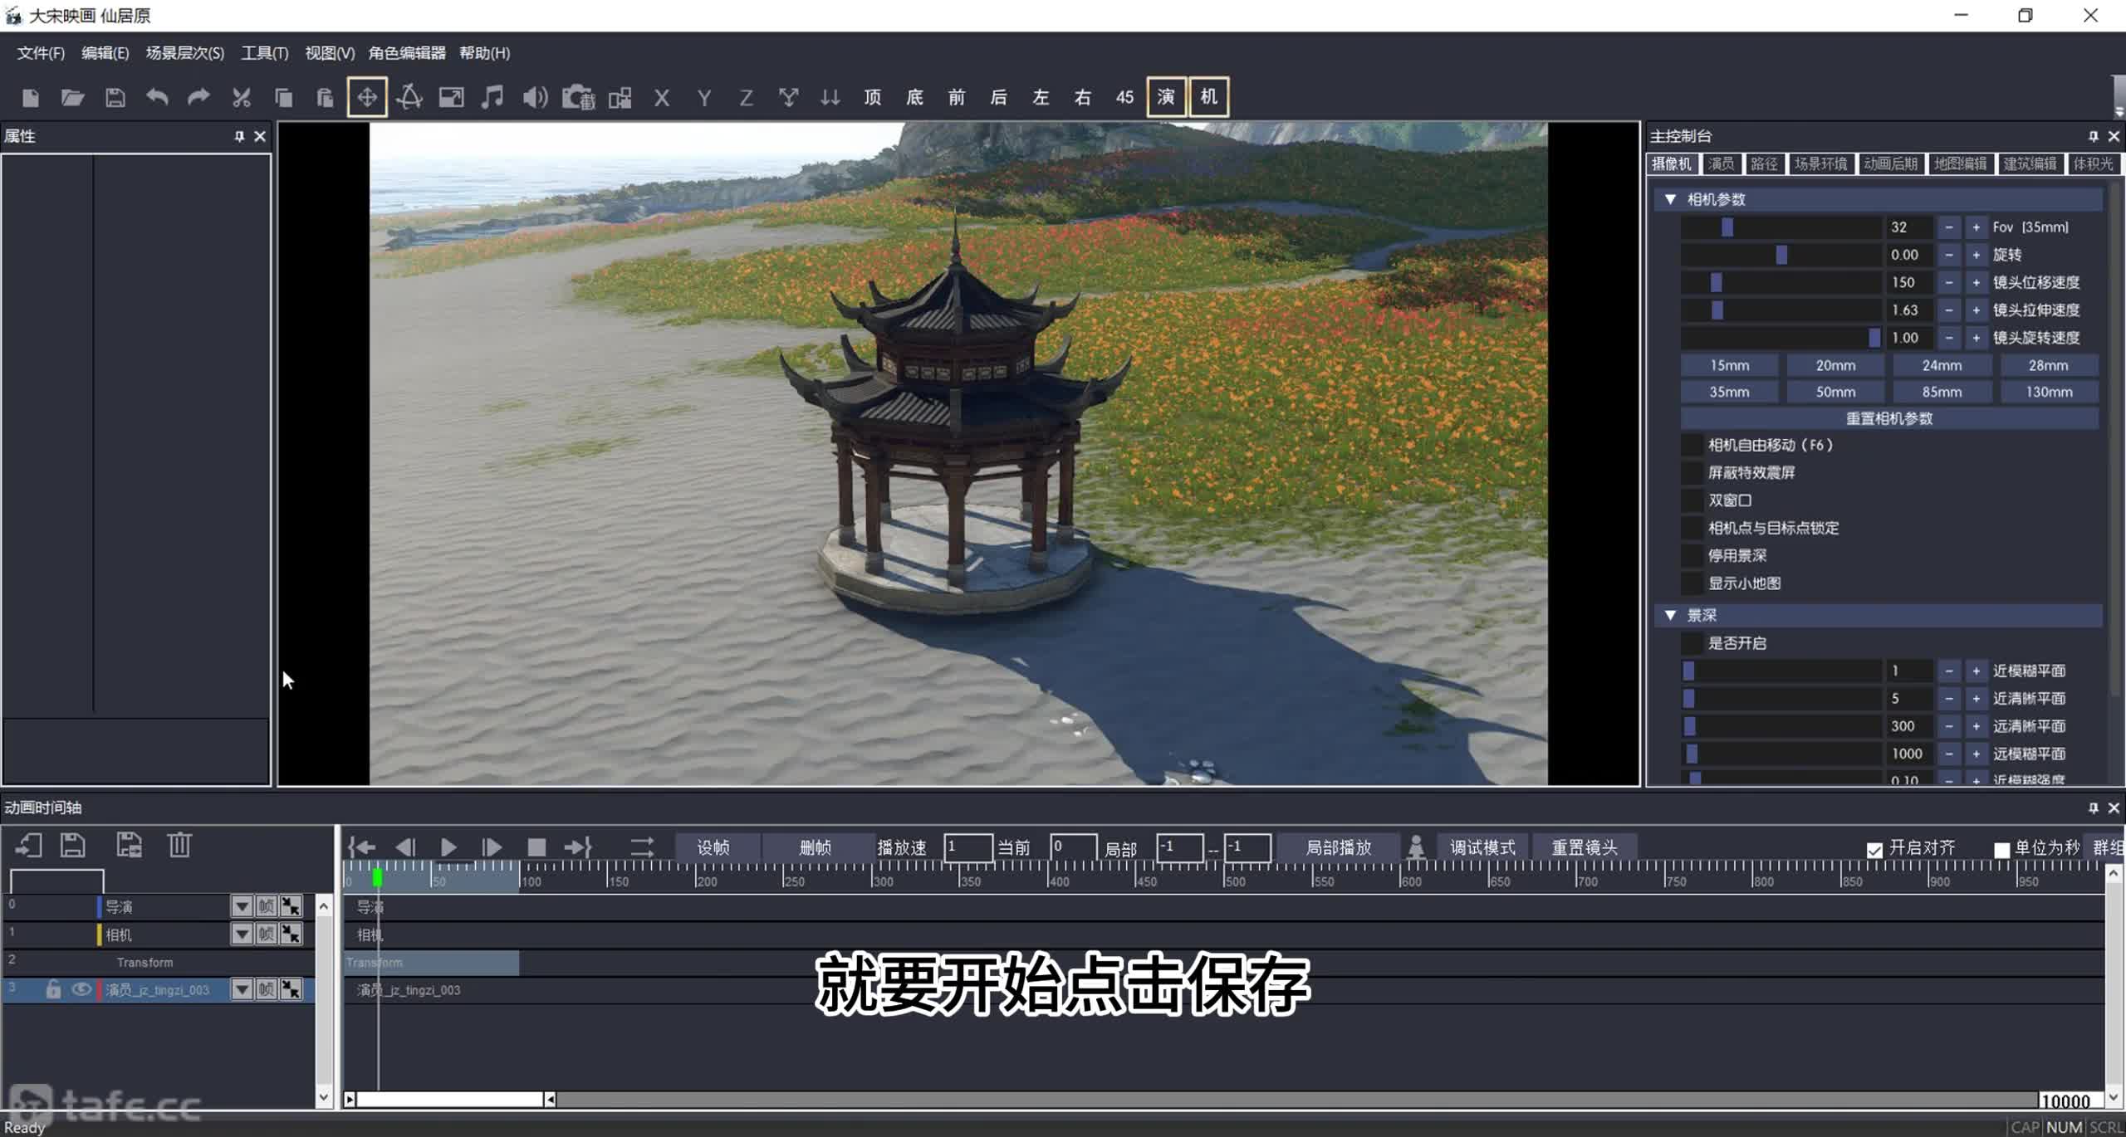
Task: Enable depth of field 是否开启
Action: pos(1692,643)
